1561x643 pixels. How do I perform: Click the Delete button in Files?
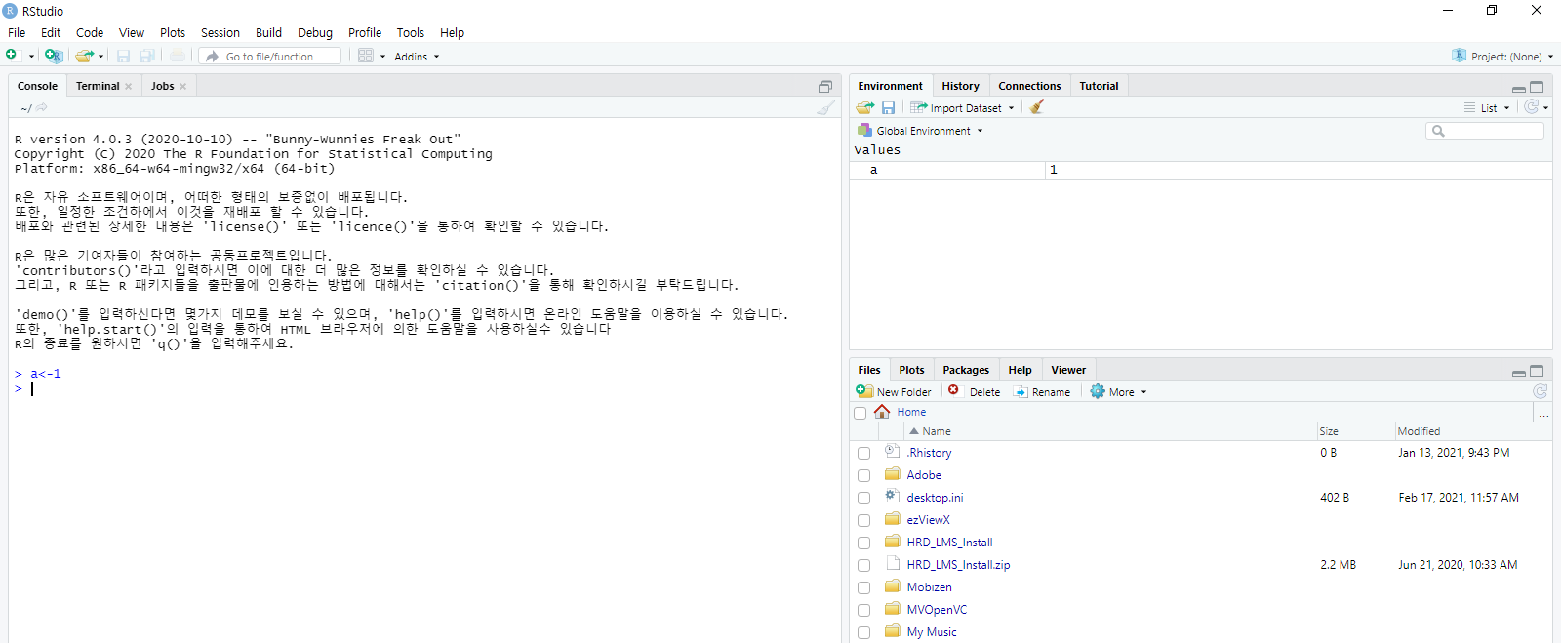tap(975, 392)
